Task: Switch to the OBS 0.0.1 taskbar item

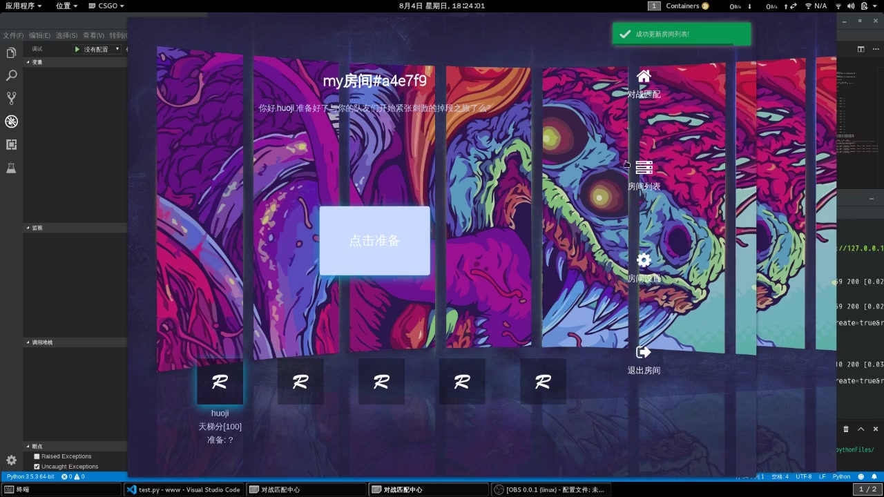Action: 550,489
